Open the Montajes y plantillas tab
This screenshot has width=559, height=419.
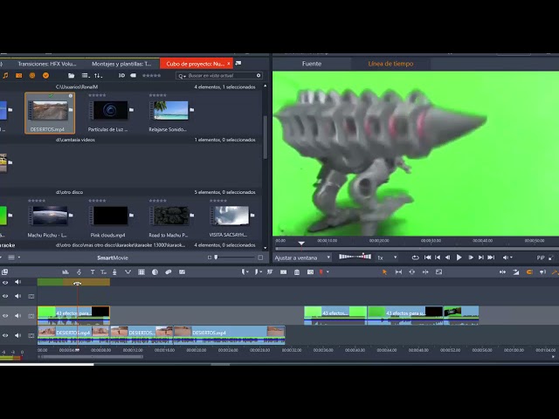click(121, 64)
